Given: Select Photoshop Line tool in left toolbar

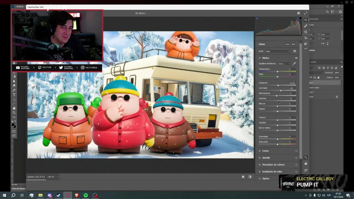Looking at the screenshot, I should 14,104.
